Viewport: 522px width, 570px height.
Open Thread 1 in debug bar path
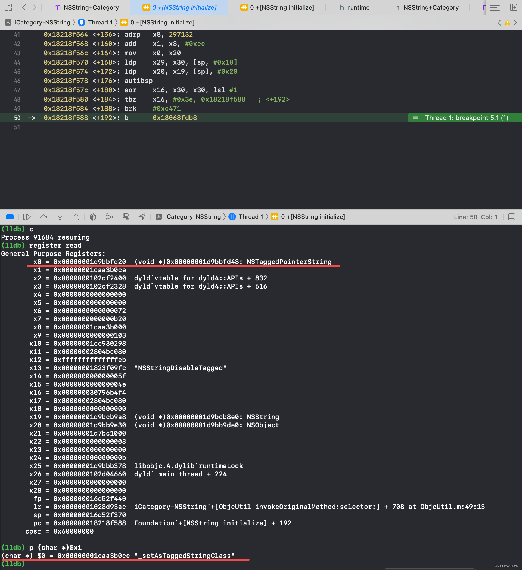click(246, 217)
